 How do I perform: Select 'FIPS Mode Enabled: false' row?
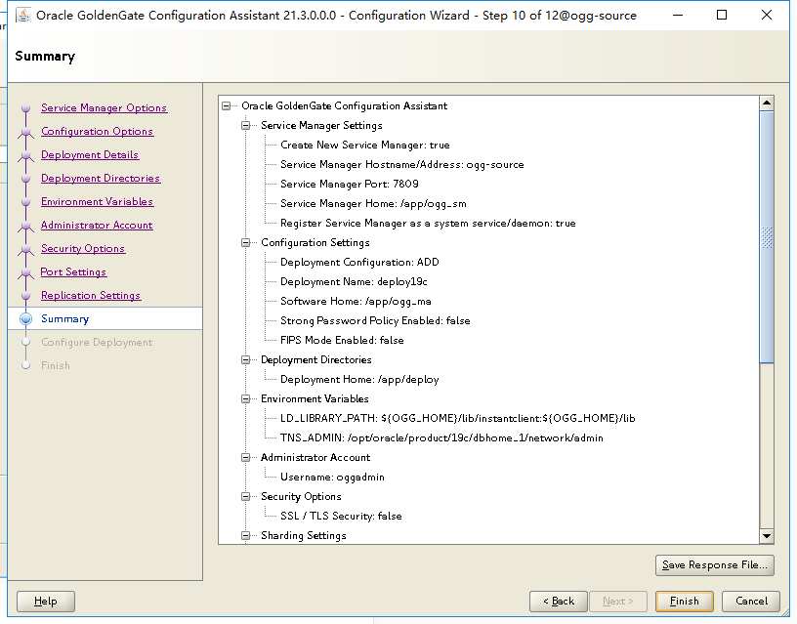342,341
